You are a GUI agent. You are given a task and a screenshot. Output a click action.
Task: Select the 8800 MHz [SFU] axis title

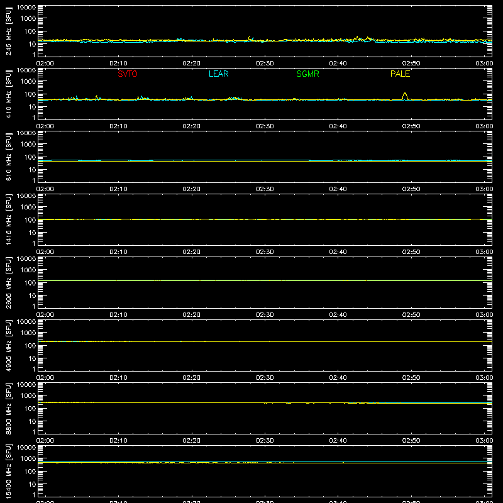[x=8, y=408]
